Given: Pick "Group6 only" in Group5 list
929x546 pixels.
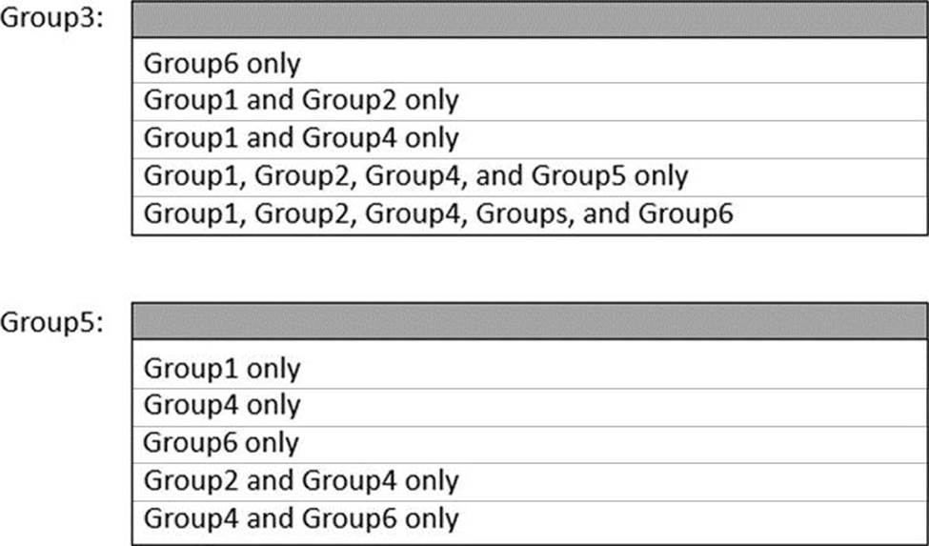Looking at the screenshot, I should click(222, 443).
